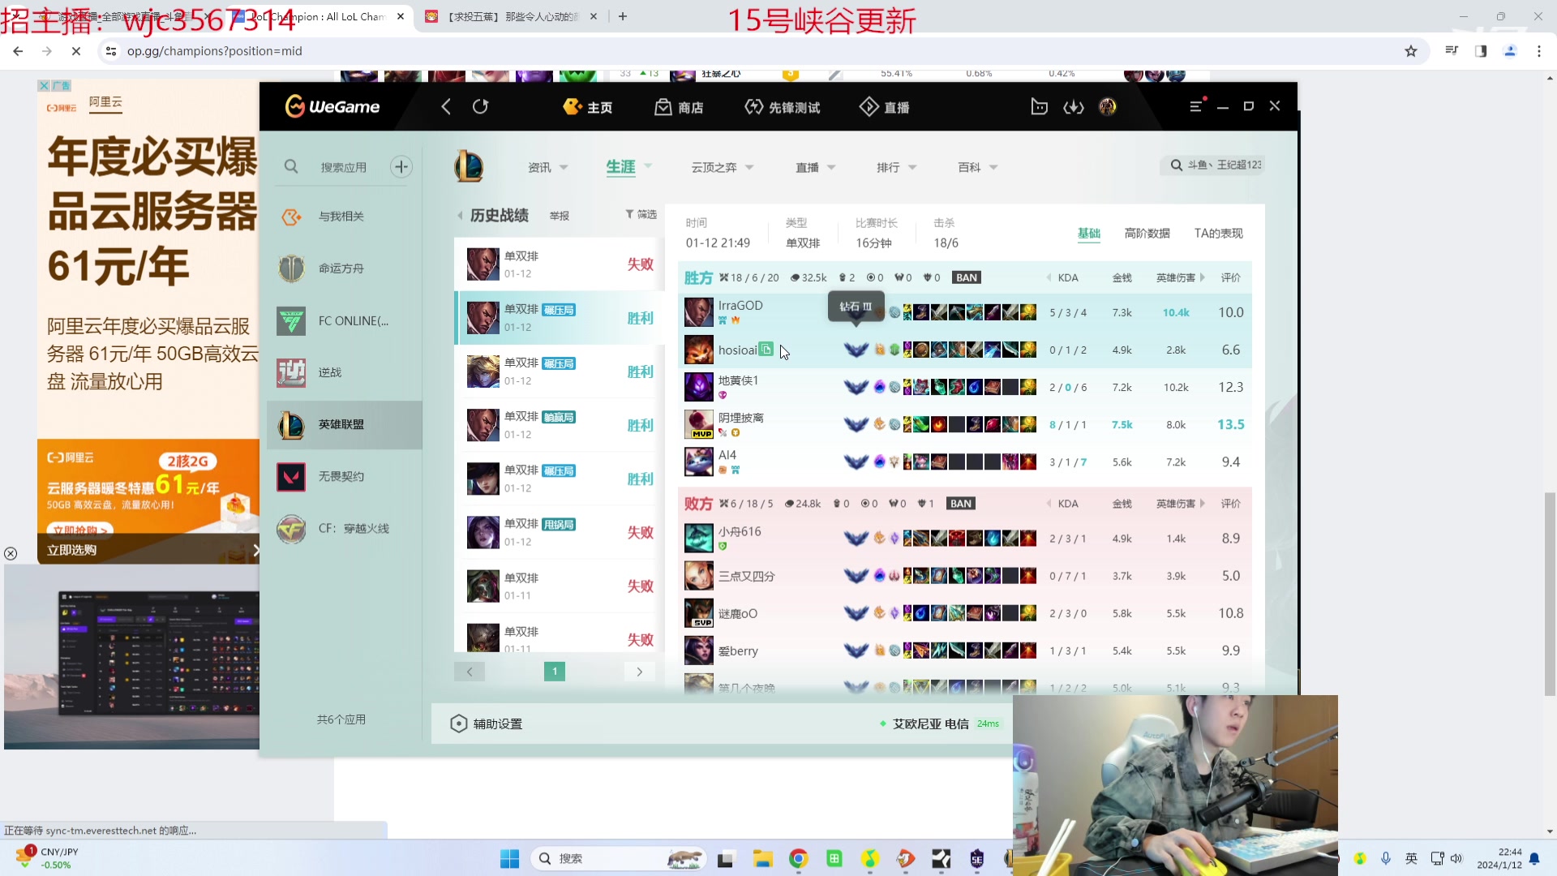Viewport: 1557px width, 876px height.
Task: Open the 先锋测试 tab in WeGame
Action: 783,107
